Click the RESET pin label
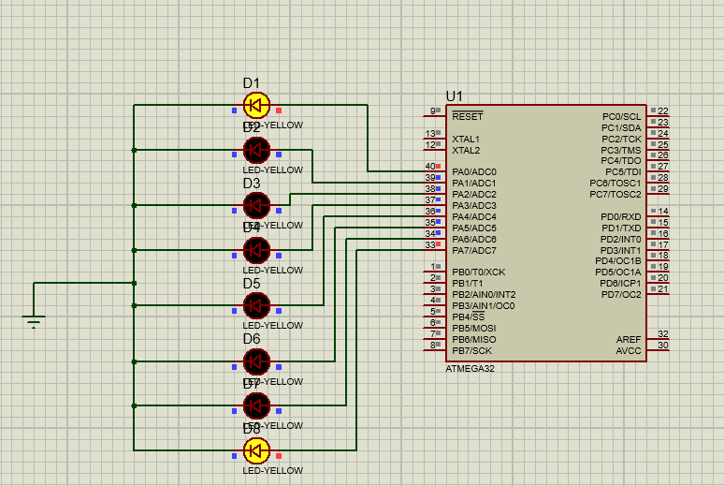This screenshot has width=724, height=486. point(468,116)
